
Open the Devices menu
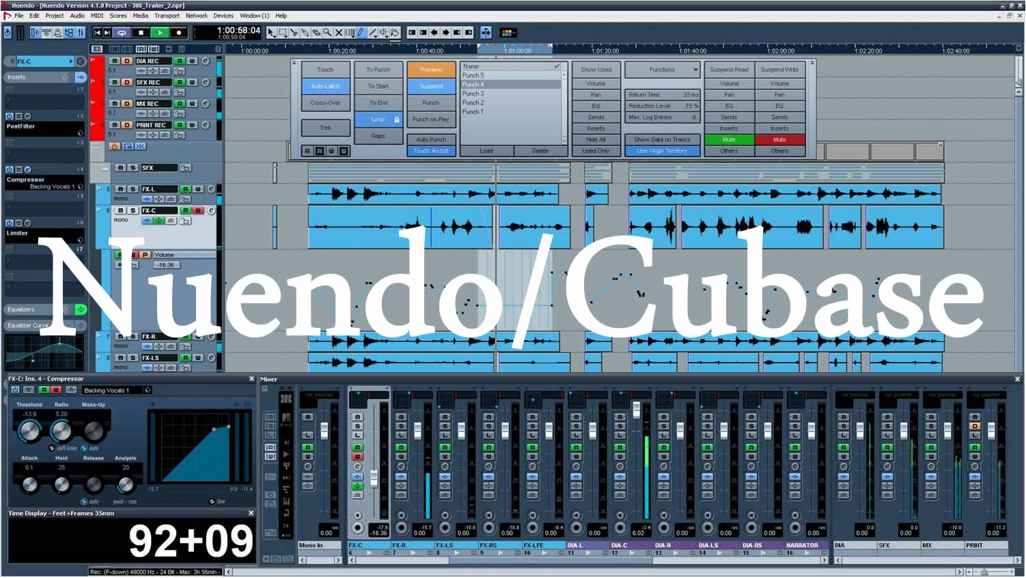point(223,15)
